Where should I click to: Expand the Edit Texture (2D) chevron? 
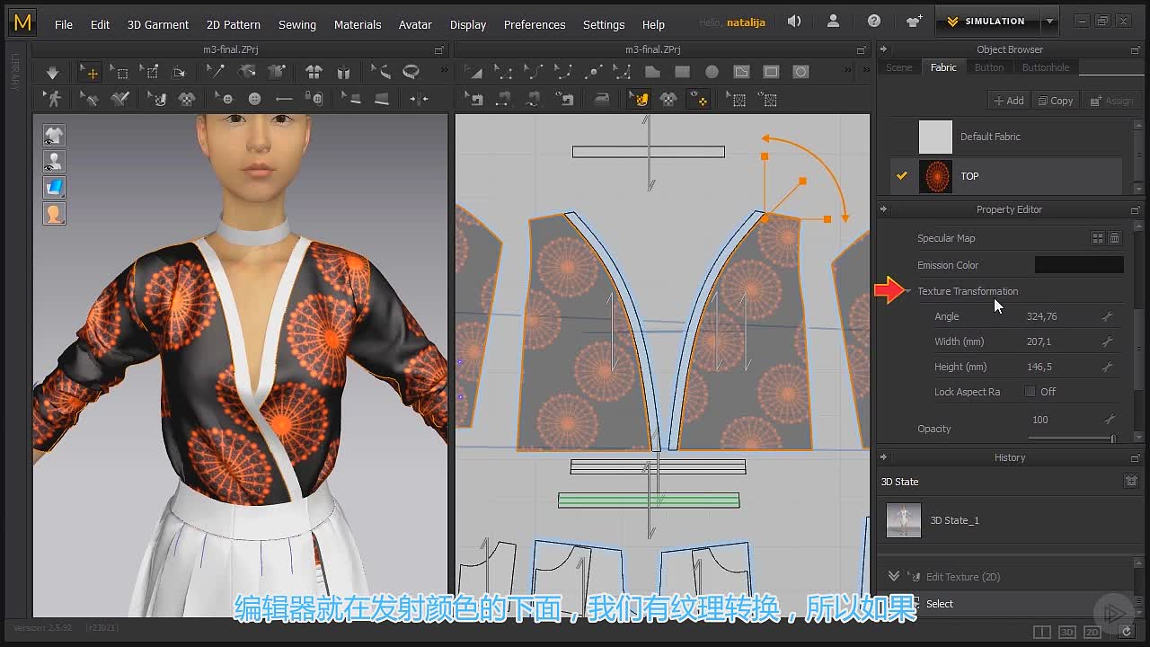pos(893,576)
